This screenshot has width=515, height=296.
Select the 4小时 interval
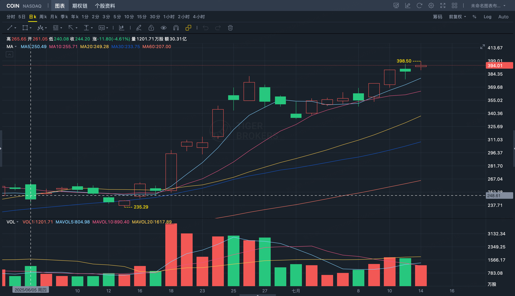tap(199, 17)
